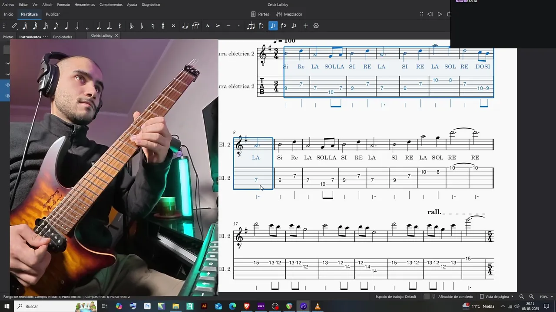556x312 pixels.
Task: Flip note direction
Action: tap(261, 26)
